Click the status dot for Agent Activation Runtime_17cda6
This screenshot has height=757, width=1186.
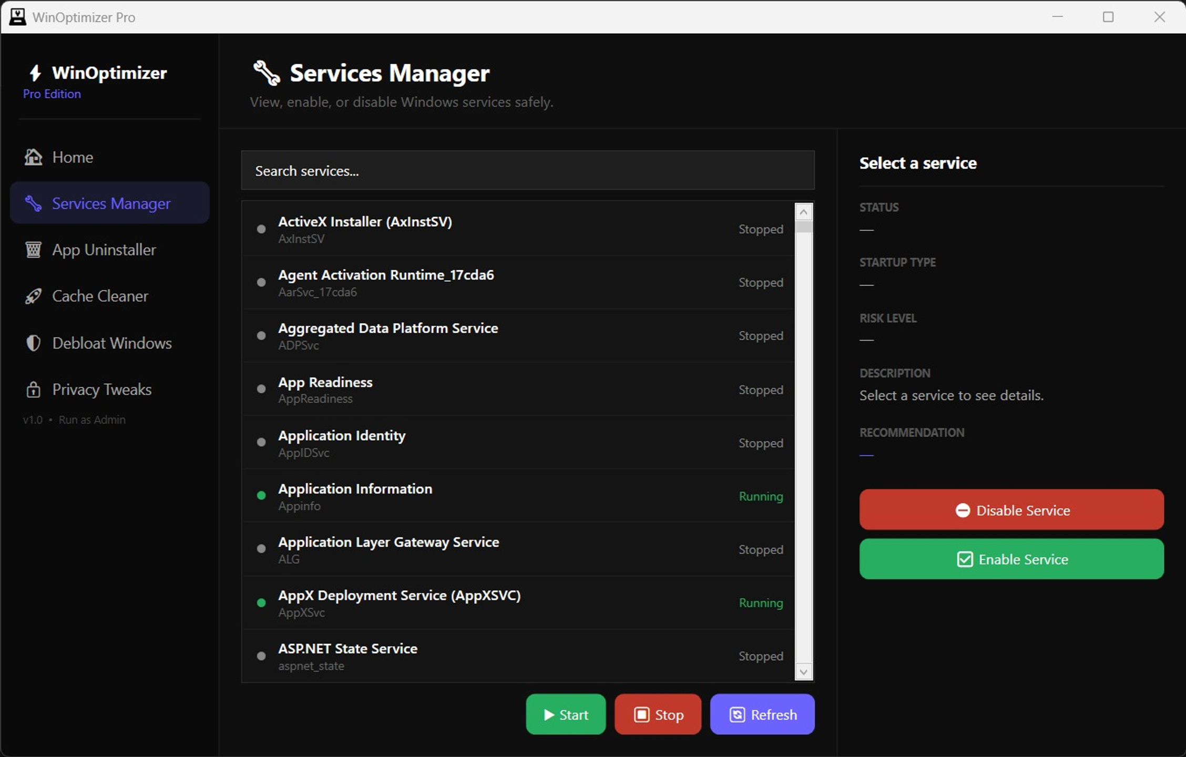(261, 282)
